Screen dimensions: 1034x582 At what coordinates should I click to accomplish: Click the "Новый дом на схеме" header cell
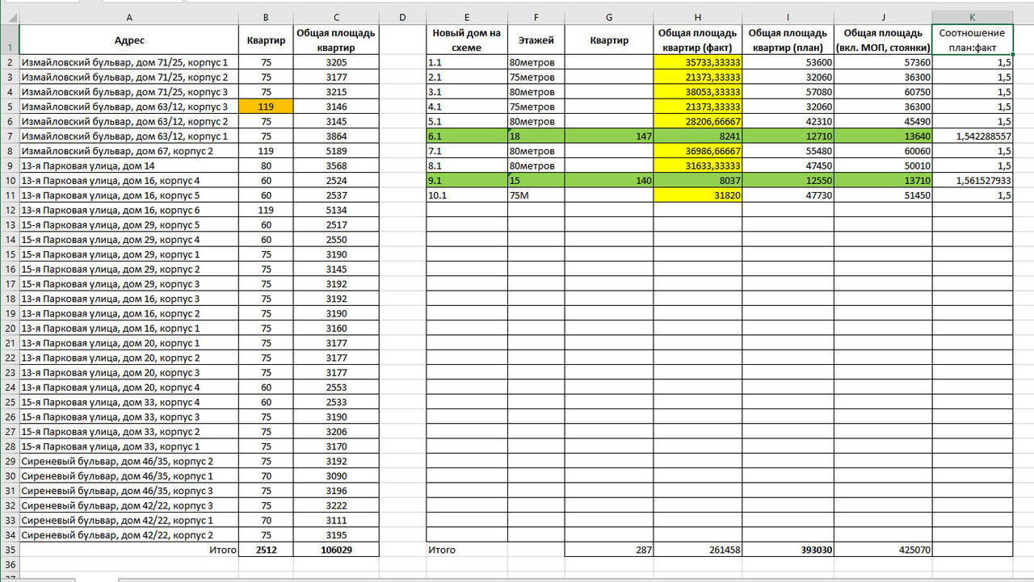pyautogui.click(x=467, y=40)
